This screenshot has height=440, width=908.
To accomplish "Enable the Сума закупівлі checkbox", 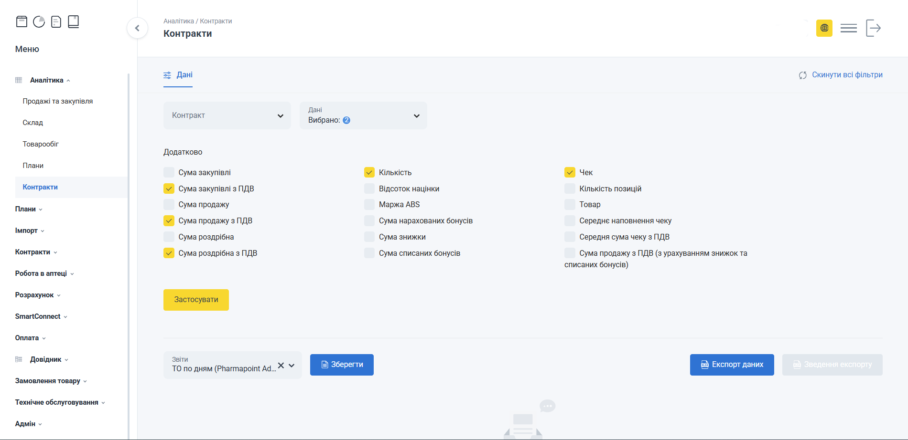I will pos(169,172).
